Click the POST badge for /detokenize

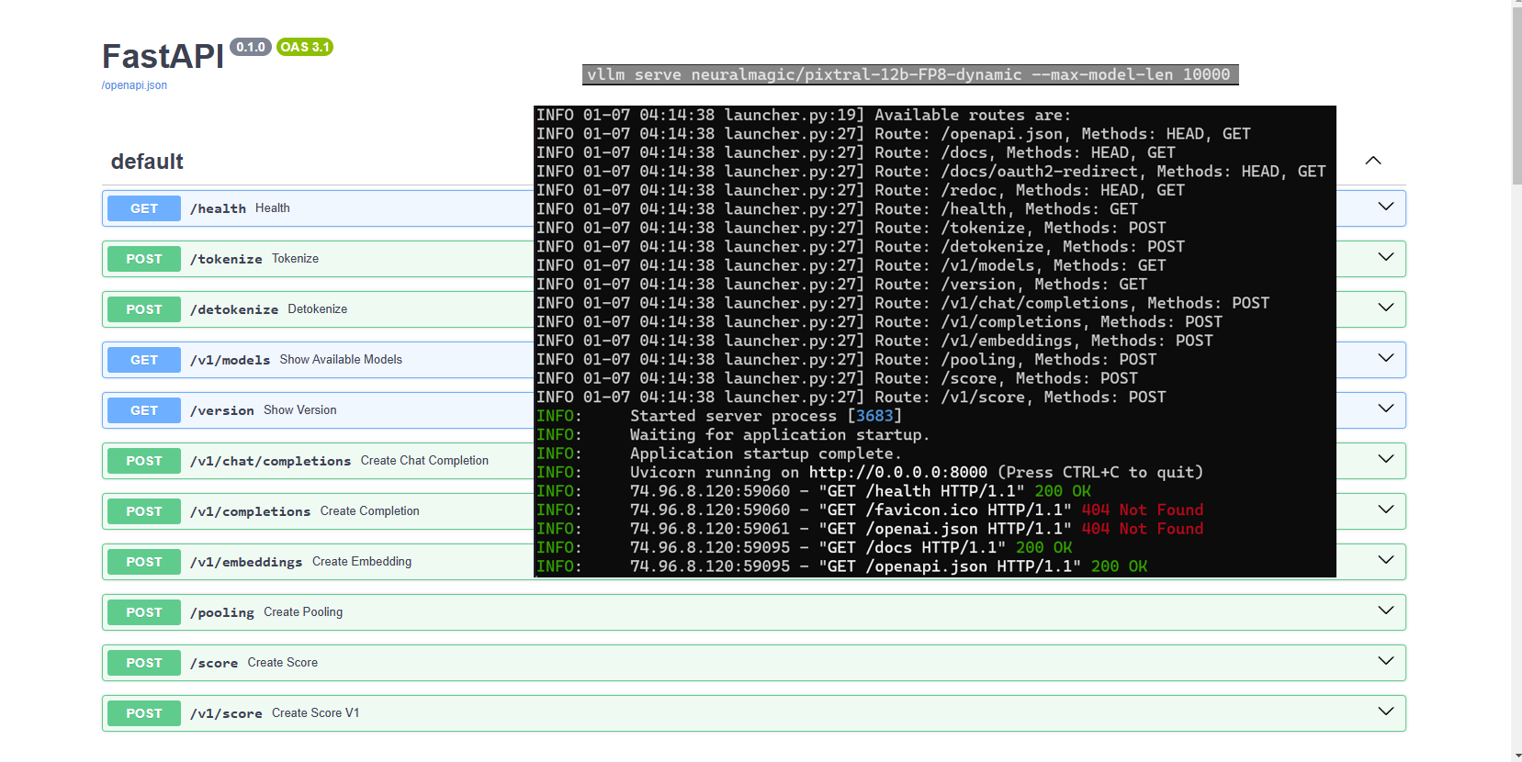click(x=144, y=309)
